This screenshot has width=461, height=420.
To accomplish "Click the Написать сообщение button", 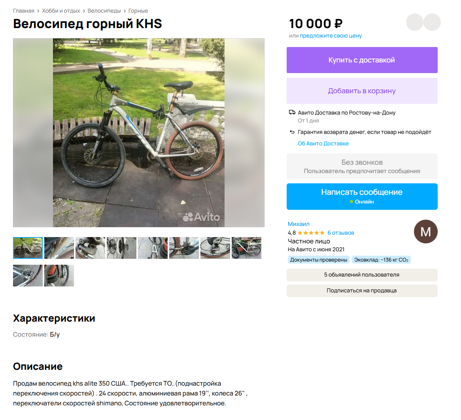I will [362, 196].
